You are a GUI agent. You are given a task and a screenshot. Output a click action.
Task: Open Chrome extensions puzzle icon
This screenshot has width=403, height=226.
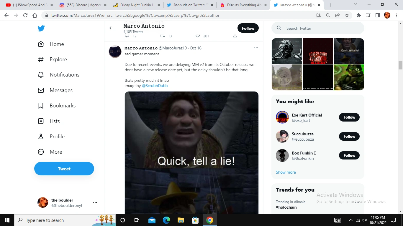(359, 15)
